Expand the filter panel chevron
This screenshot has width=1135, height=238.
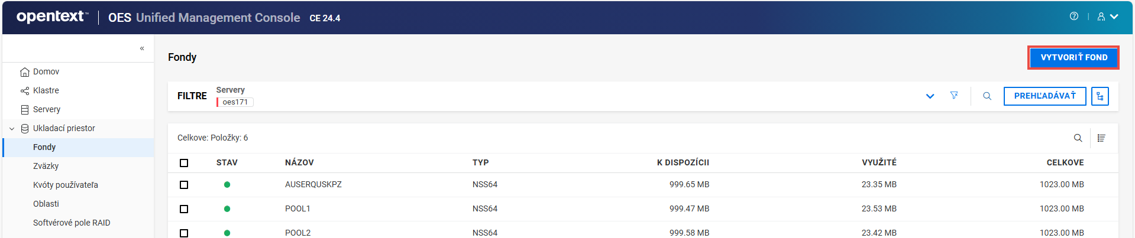pos(930,96)
